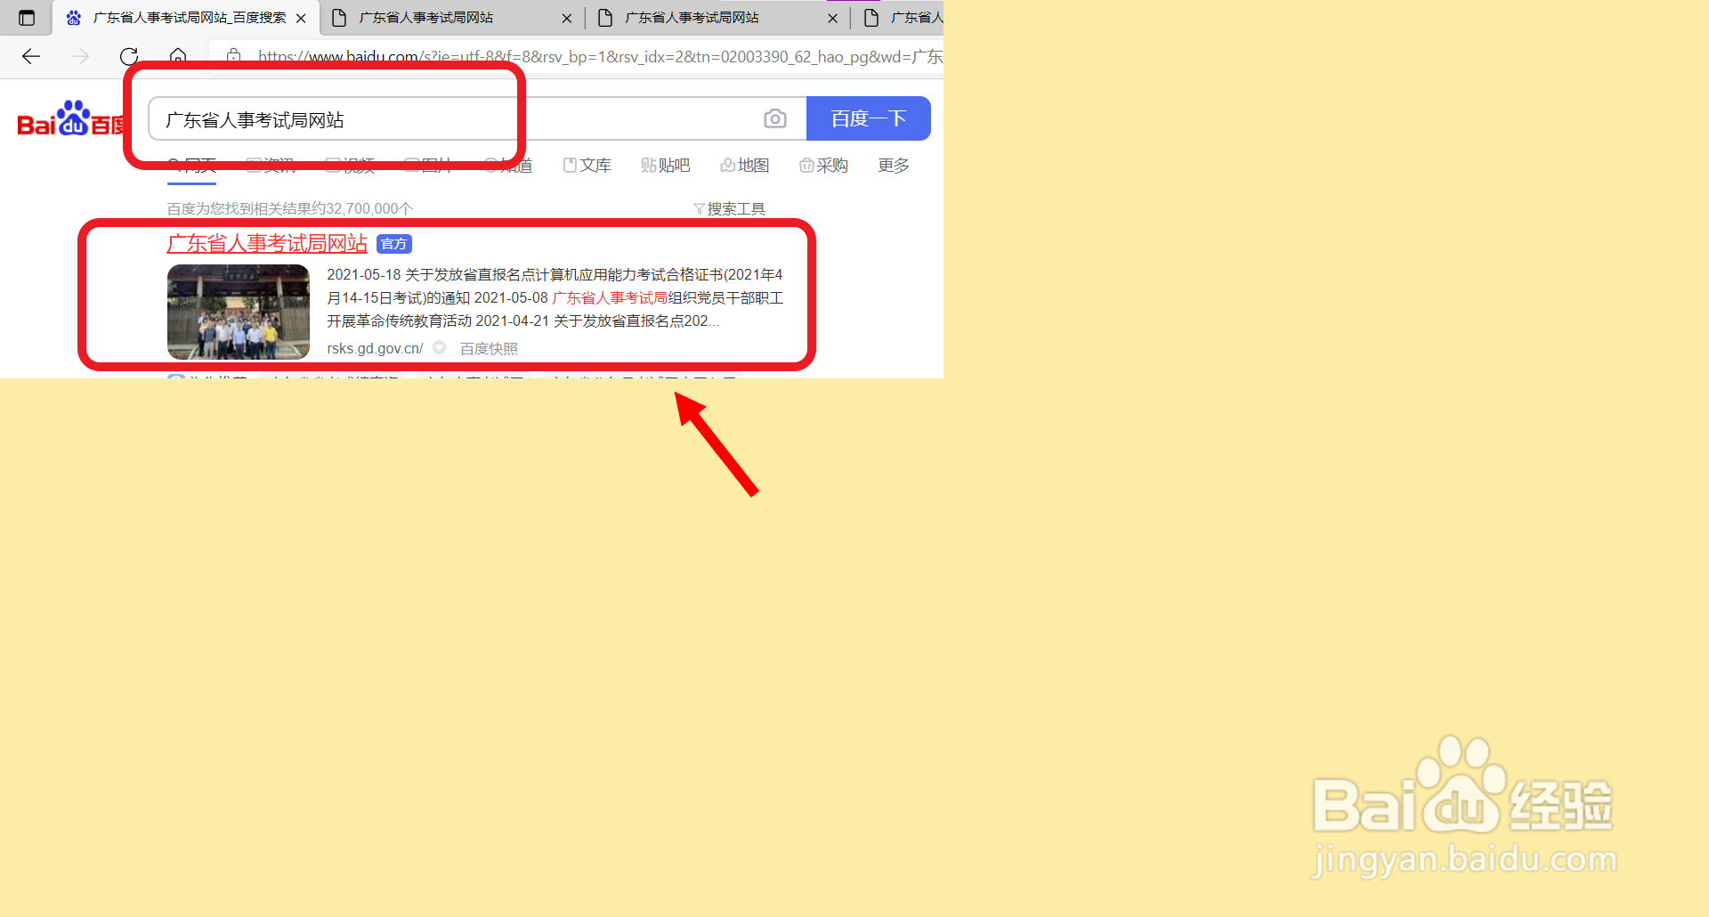Screen dimensions: 1709x917
Task: Click the 百度一下 search button
Action: pos(868,118)
